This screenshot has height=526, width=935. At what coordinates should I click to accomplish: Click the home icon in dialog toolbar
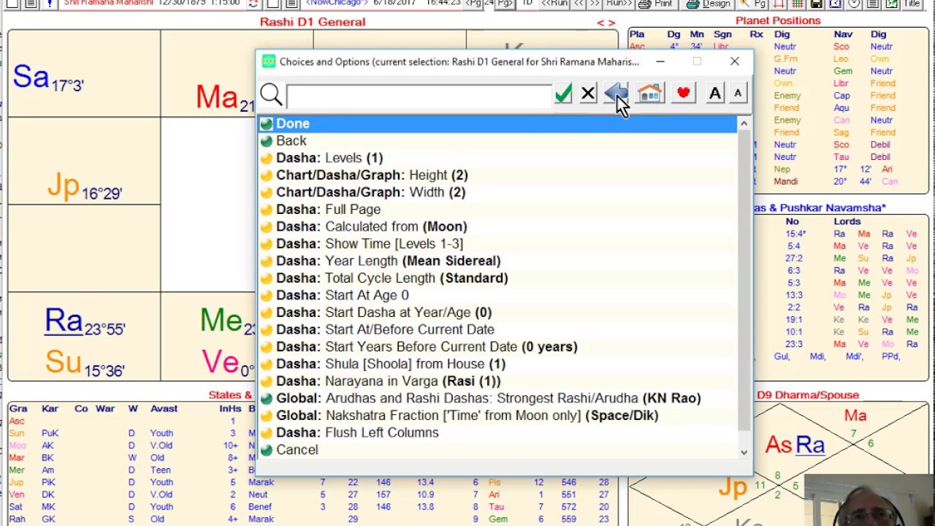pyautogui.click(x=649, y=93)
